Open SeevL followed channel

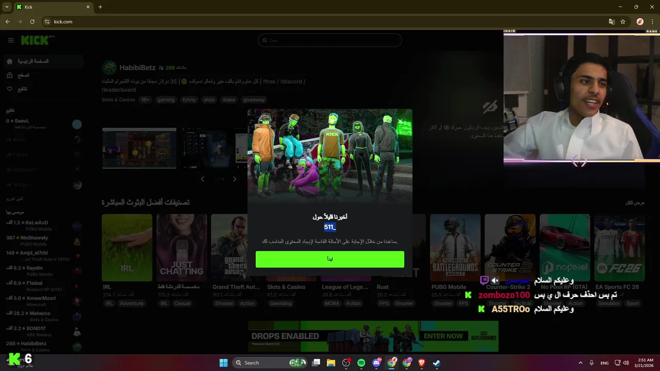point(43,124)
